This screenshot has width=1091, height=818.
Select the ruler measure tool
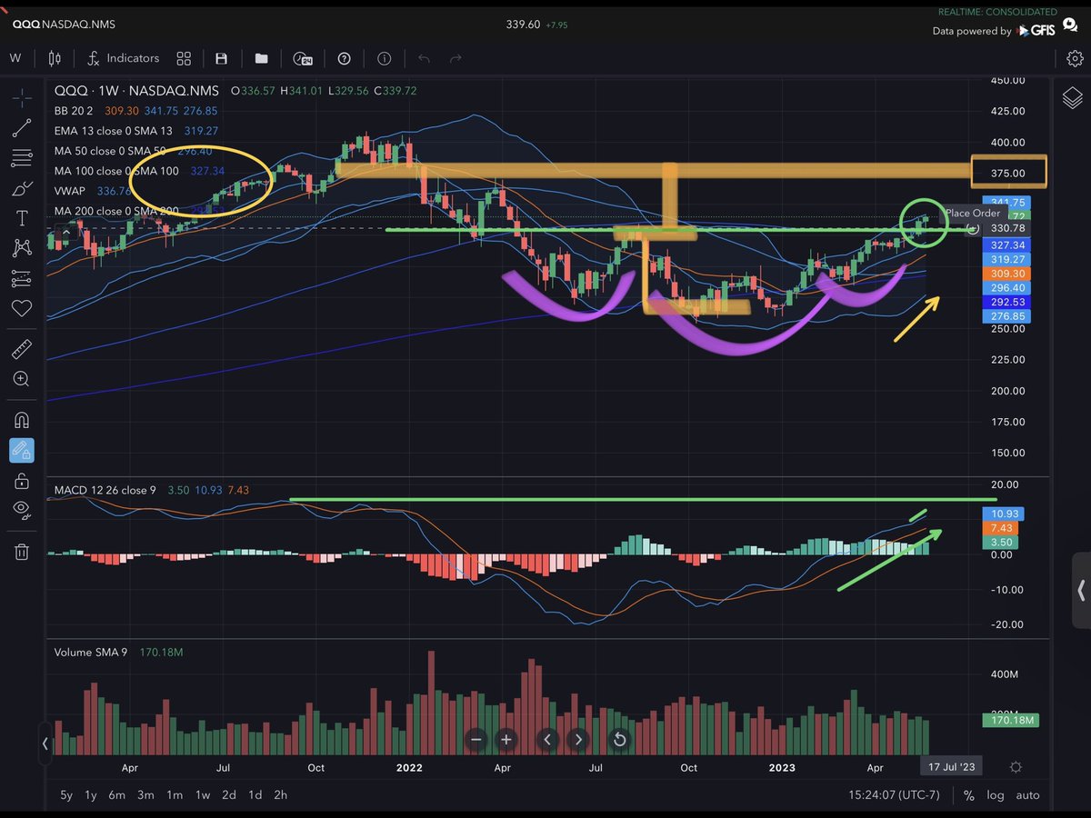[x=23, y=349]
